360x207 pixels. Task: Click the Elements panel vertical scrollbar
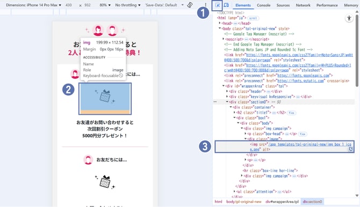[357, 50]
